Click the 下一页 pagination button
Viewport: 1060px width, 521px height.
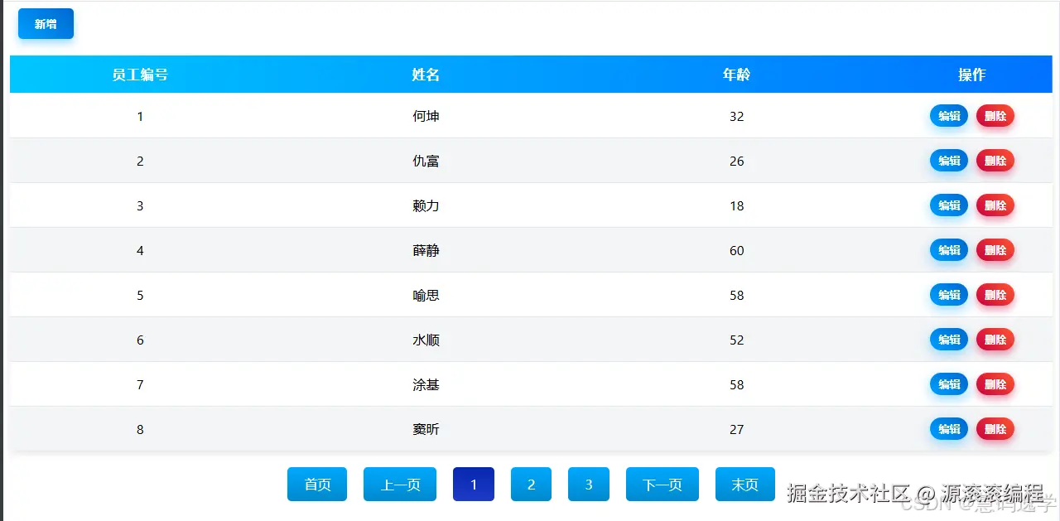(662, 485)
